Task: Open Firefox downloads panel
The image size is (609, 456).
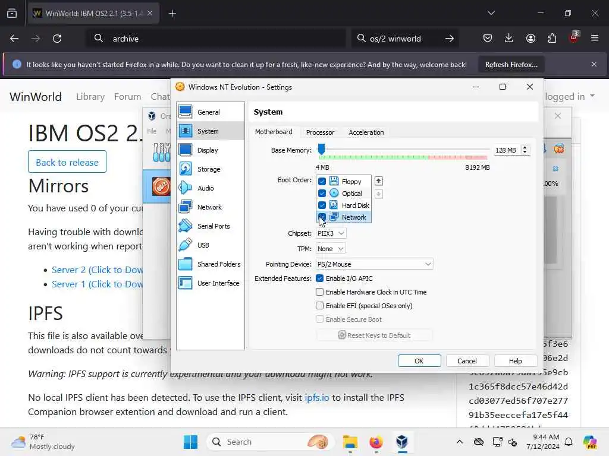Action: (509, 38)
